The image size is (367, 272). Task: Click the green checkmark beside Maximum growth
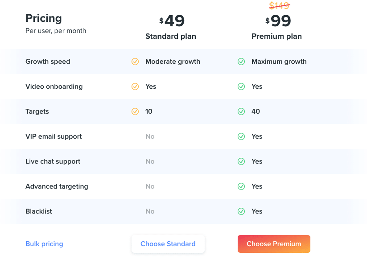(x=241, y=62)
